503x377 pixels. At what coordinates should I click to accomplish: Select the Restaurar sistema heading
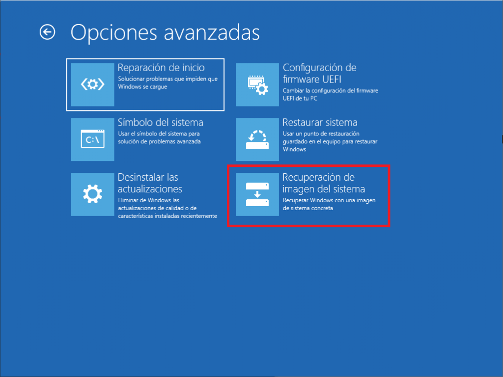[320, 122]
